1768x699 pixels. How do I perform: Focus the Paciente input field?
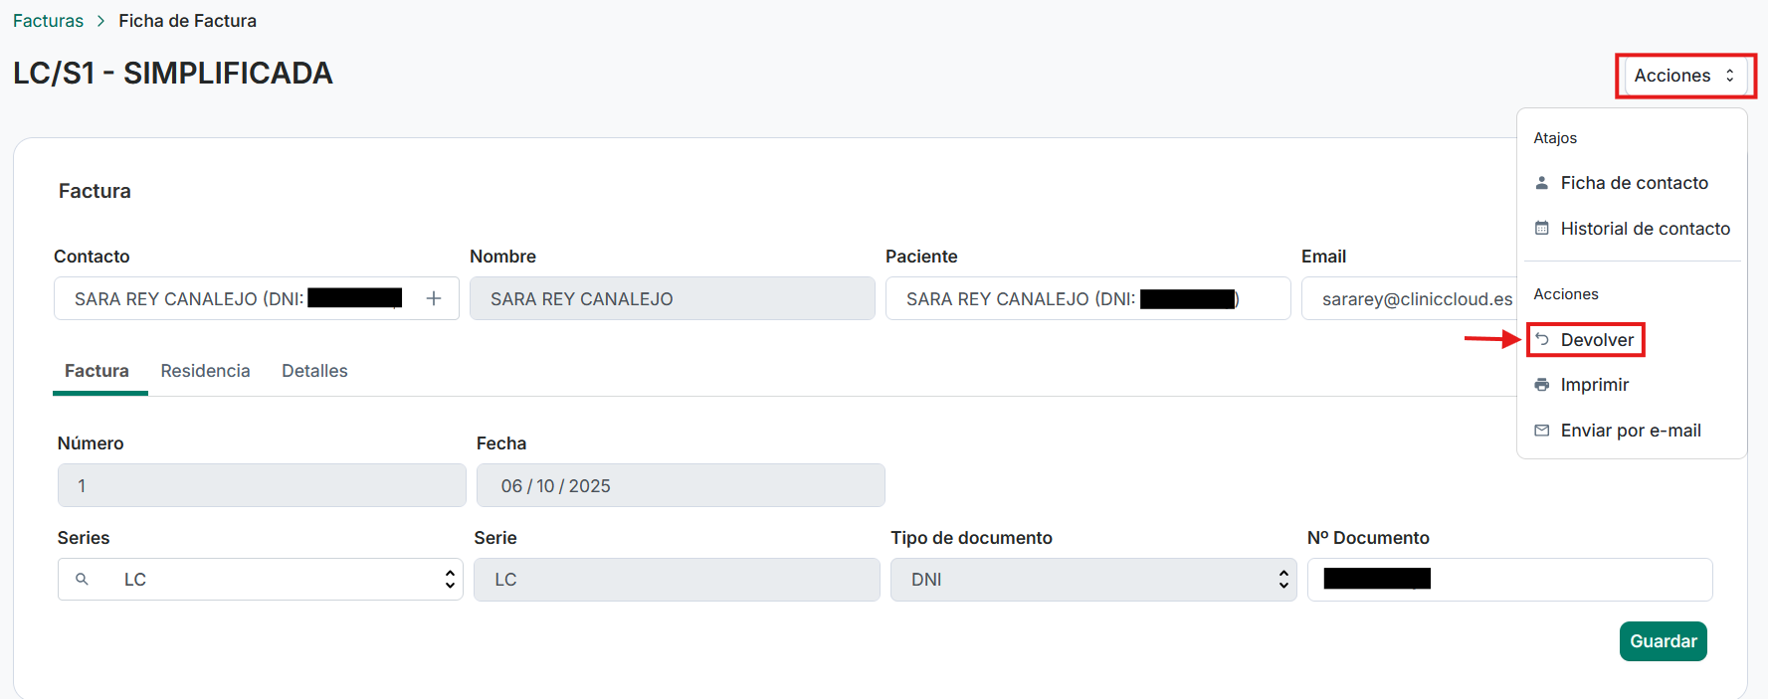(x=1087, y=299)
